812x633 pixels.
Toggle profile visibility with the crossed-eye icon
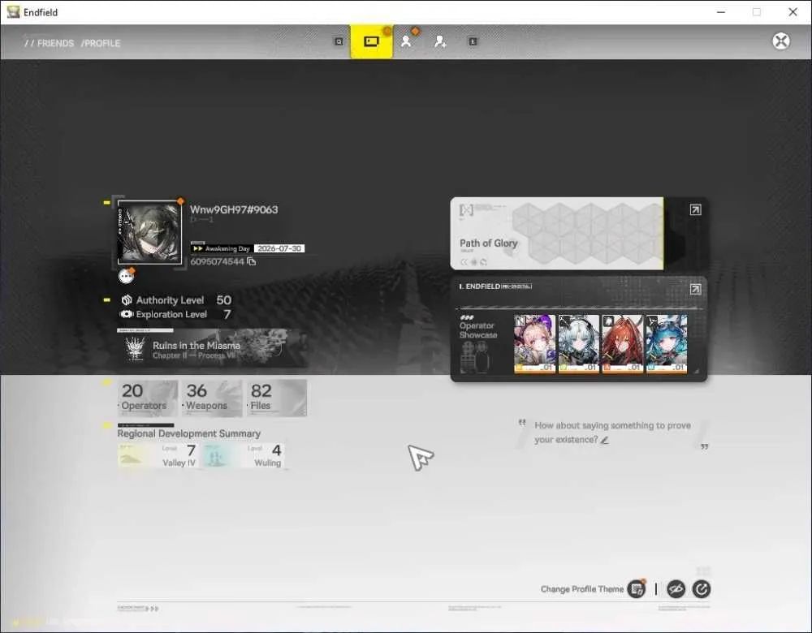point(676,589)
